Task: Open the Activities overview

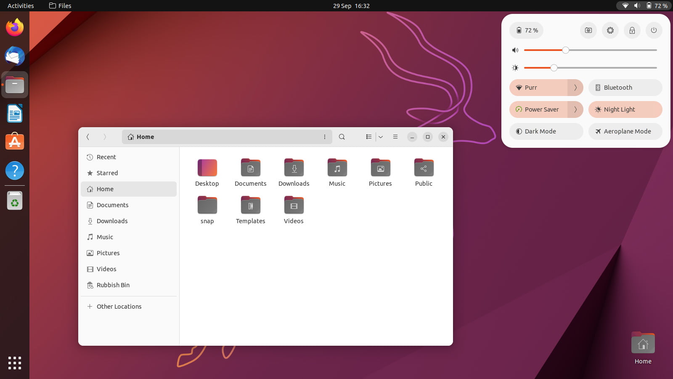Action: pos(20,5)
